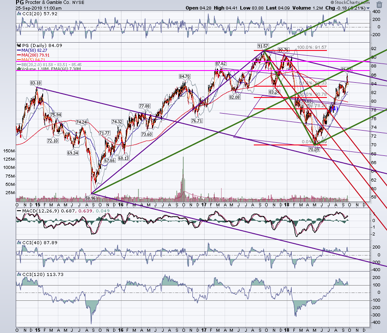387x333 pixels.
Task: Click the 87.62 price label
Action: pos(220,64)
